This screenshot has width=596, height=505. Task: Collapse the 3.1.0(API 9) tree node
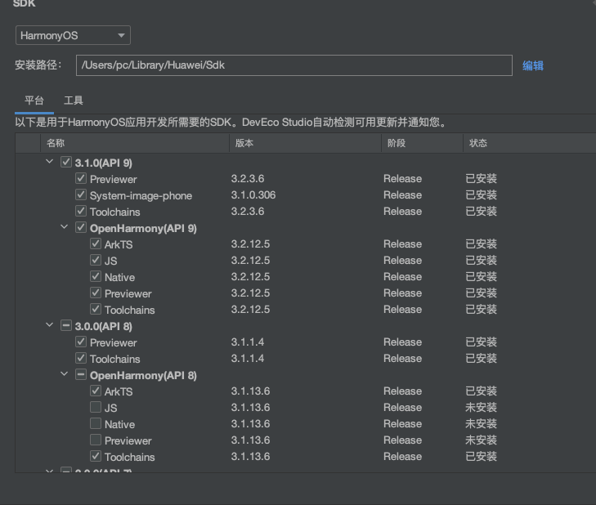click(49, 162)
